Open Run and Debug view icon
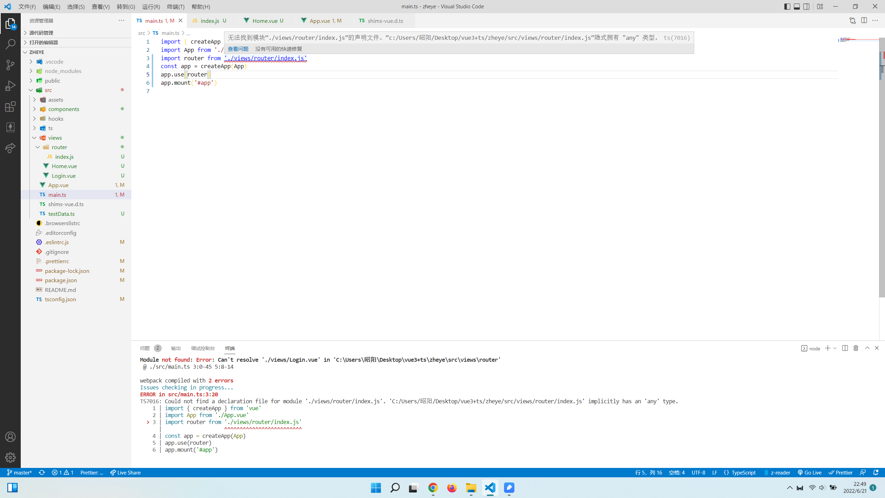The height and width of the screenshot is (498, 885). coord(10,86)
